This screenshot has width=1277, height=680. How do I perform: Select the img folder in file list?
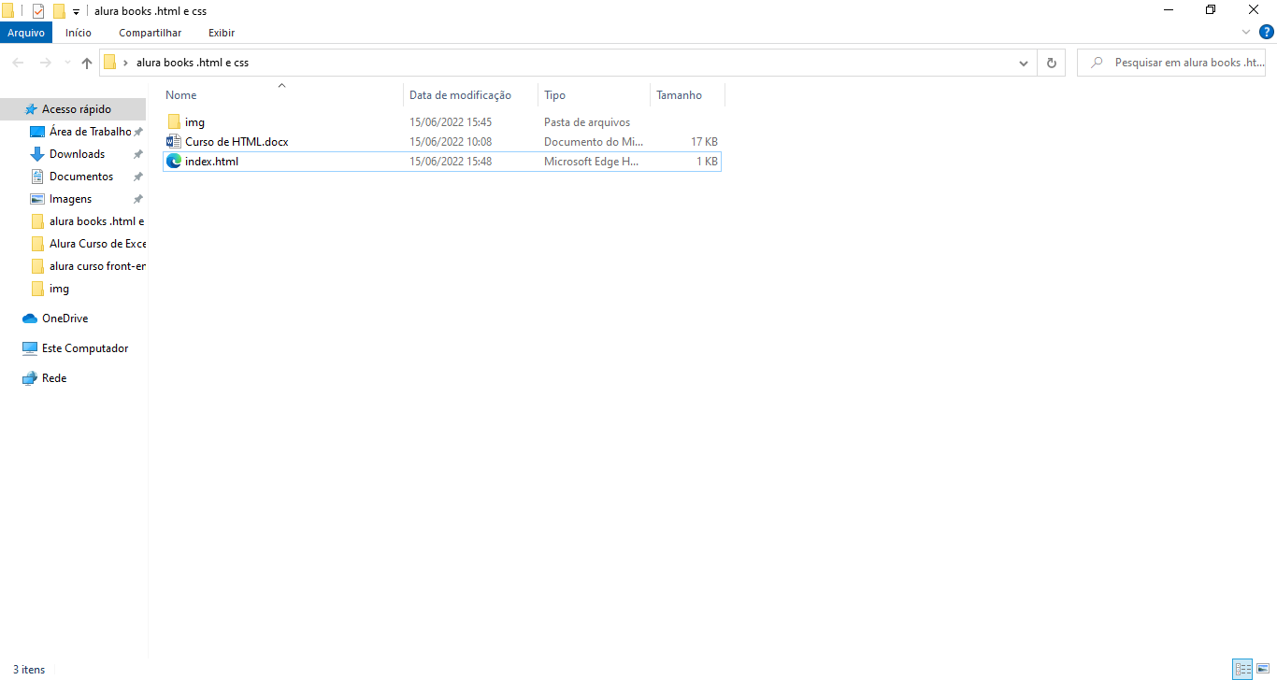[x=441, y=122]
